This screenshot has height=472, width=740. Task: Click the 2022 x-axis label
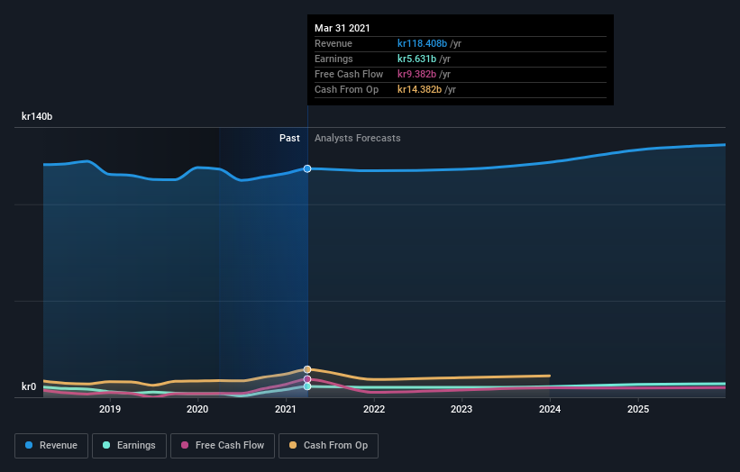374,409
